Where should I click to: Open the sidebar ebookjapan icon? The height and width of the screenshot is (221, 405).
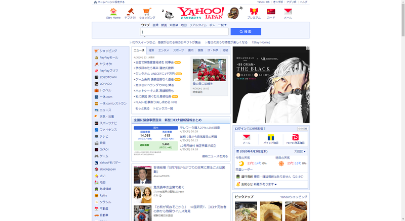[96, 169]
